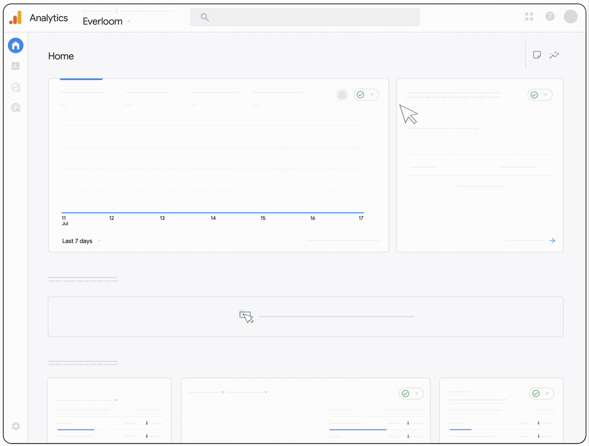
Task: Expand the bottom-right card's green check dropdown
Action: pyautogui.click(x=541, y=394)
